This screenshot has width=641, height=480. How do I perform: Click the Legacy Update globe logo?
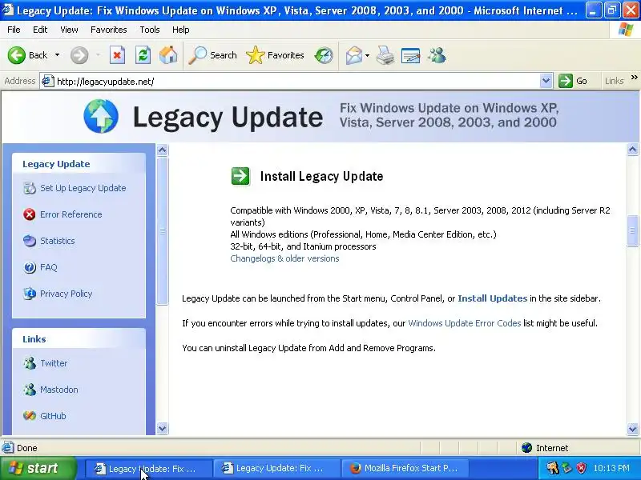pyautogui.click(x=101, y=116)
